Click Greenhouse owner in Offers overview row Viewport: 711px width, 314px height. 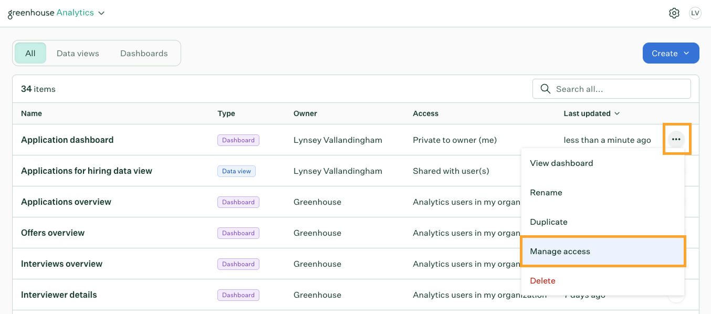click(x=317, y=233)
